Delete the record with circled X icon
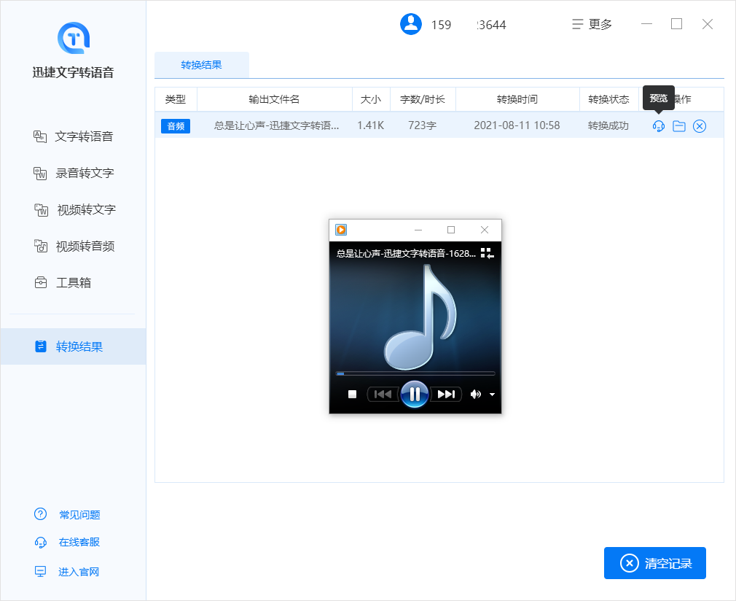 click(x=700, y=126)
